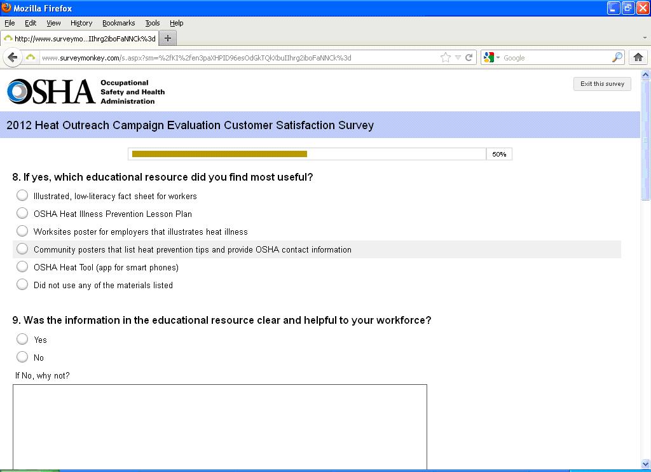651x472 pixels.
Task: Choose Did not use any materials listed
Action: click(x=22, y=284)
